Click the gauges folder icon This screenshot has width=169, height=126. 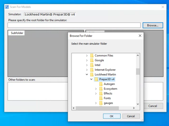(x=101, y=103)
